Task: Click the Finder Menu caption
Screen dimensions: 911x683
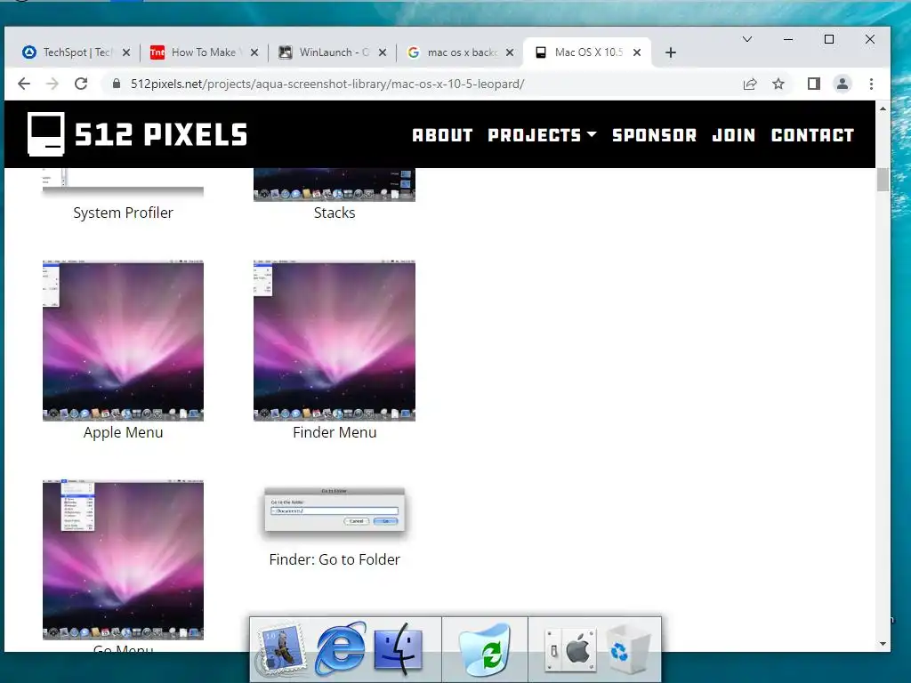Action: pos(335,432)
